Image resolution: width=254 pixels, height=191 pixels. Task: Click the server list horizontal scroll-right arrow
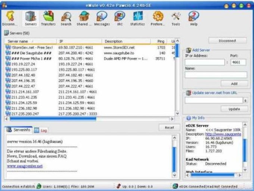click(x=172, y=119)
